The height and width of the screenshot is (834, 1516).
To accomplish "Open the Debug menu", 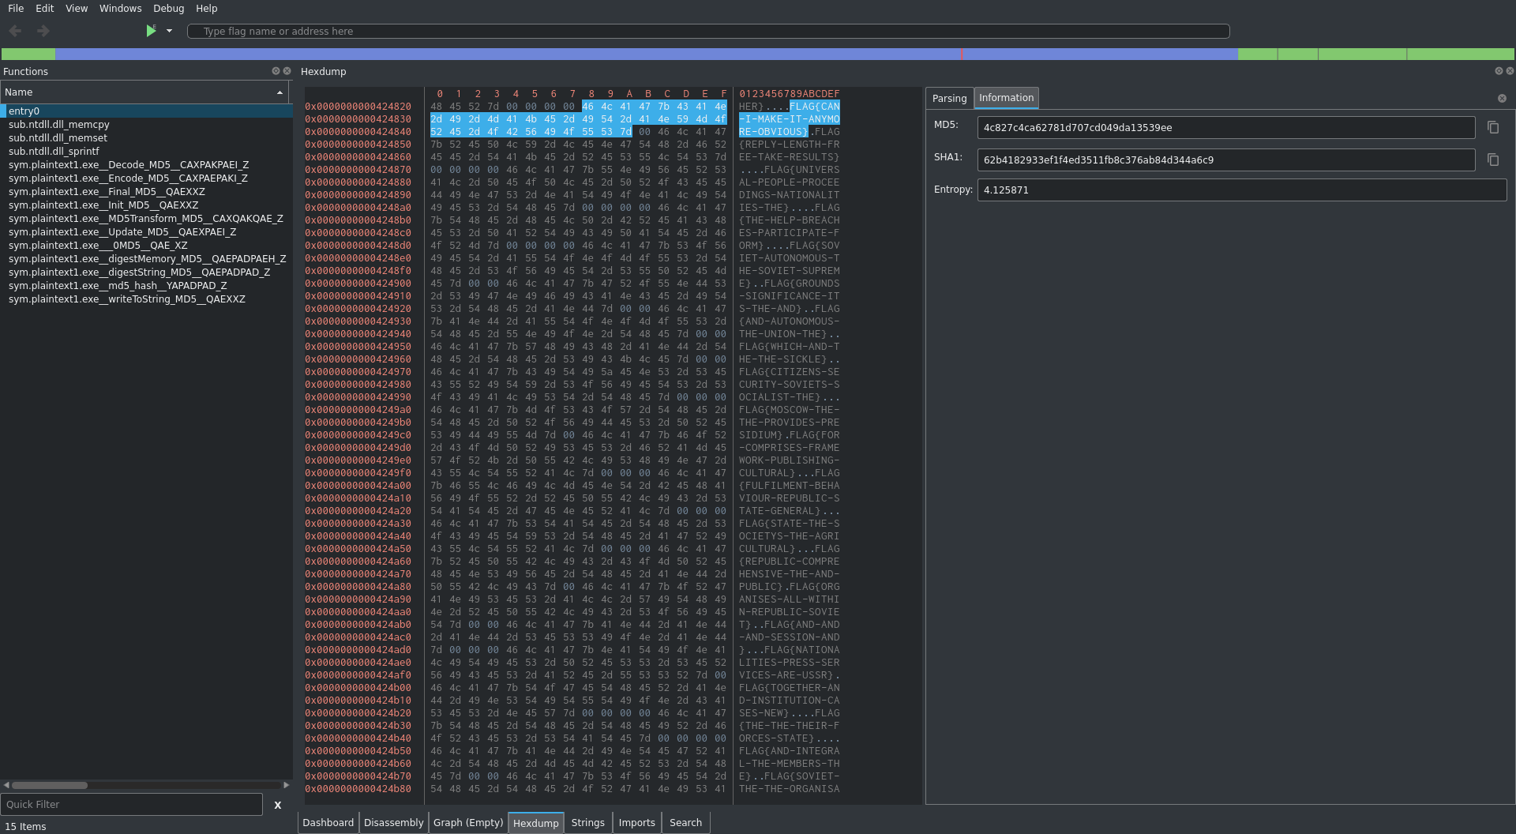I will (x=168, y=8).
